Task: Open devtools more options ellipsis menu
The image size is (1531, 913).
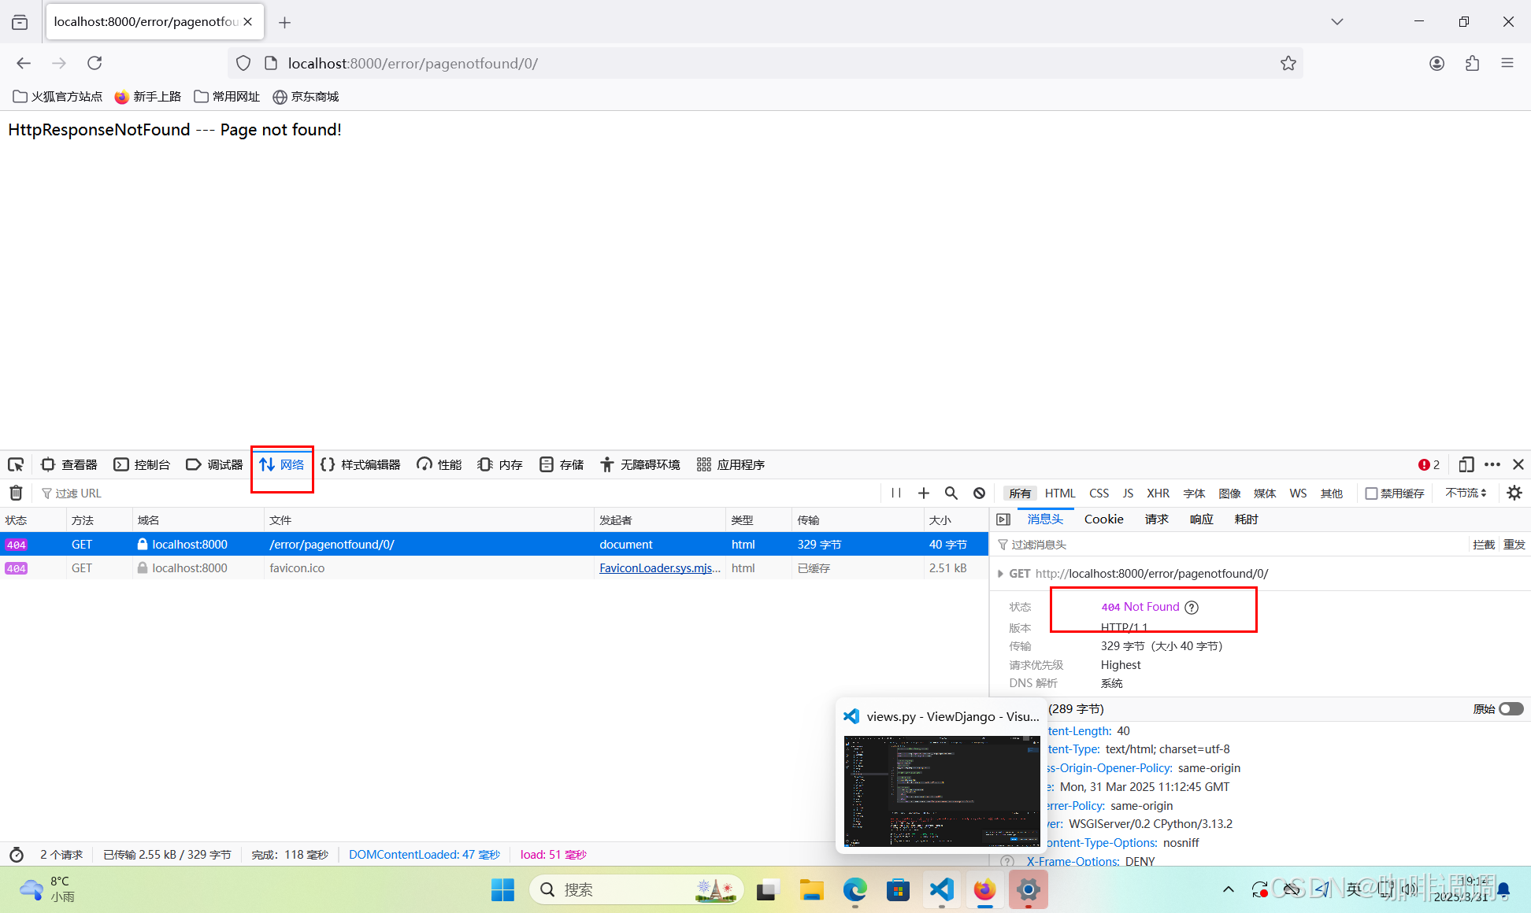Action: [1492, 464]
